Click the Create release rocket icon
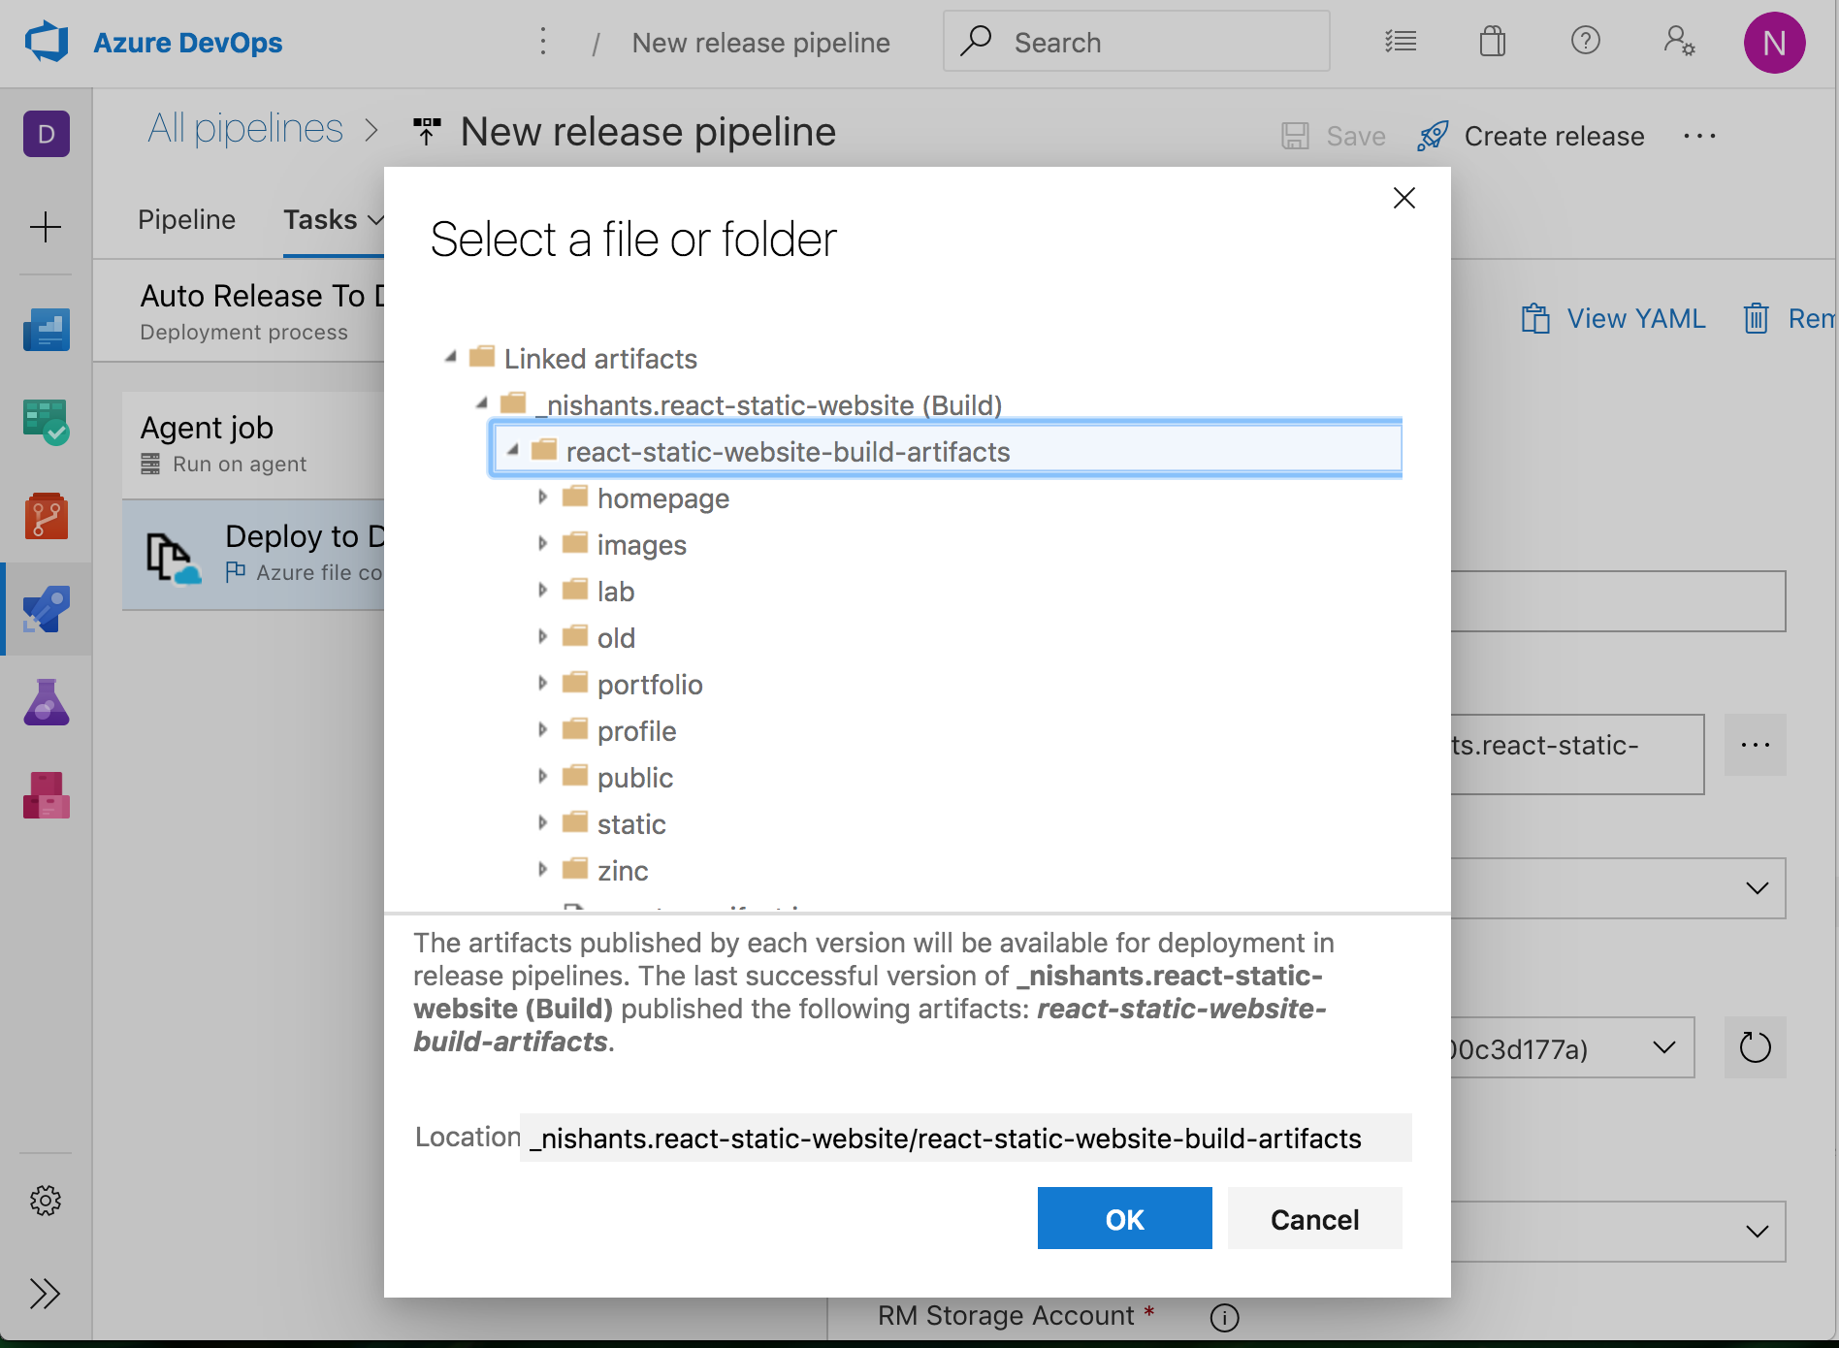This screenshot has width=1839, height=1348. click(x=1433, y=136)
